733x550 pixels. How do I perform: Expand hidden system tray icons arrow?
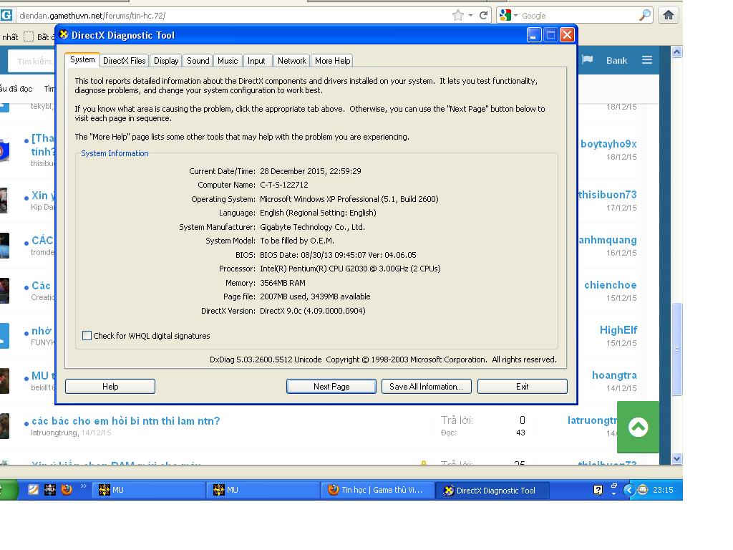[x=628, y=490]
